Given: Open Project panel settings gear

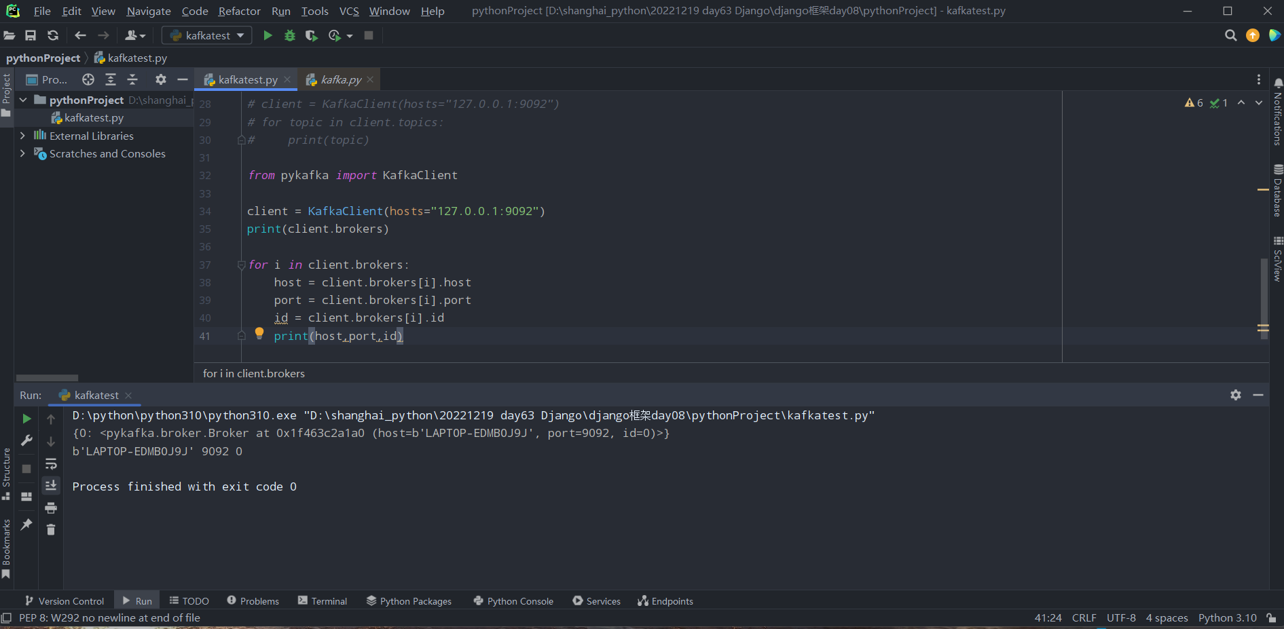Looking at the screenshot, I should 160,79.
